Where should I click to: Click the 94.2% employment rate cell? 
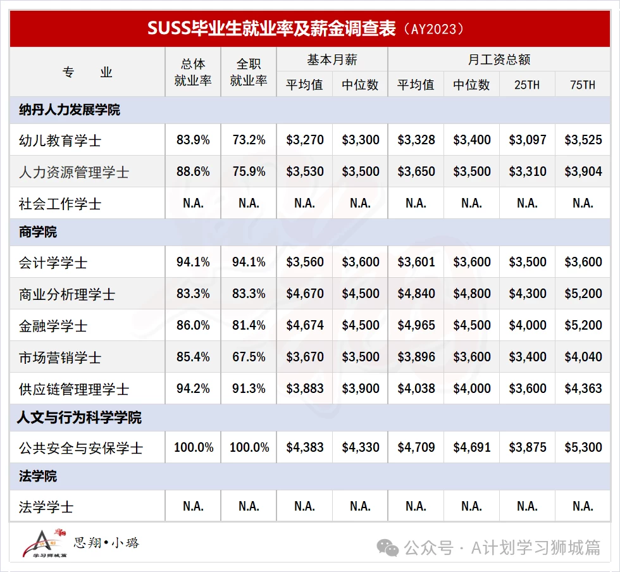pos(193,389)
